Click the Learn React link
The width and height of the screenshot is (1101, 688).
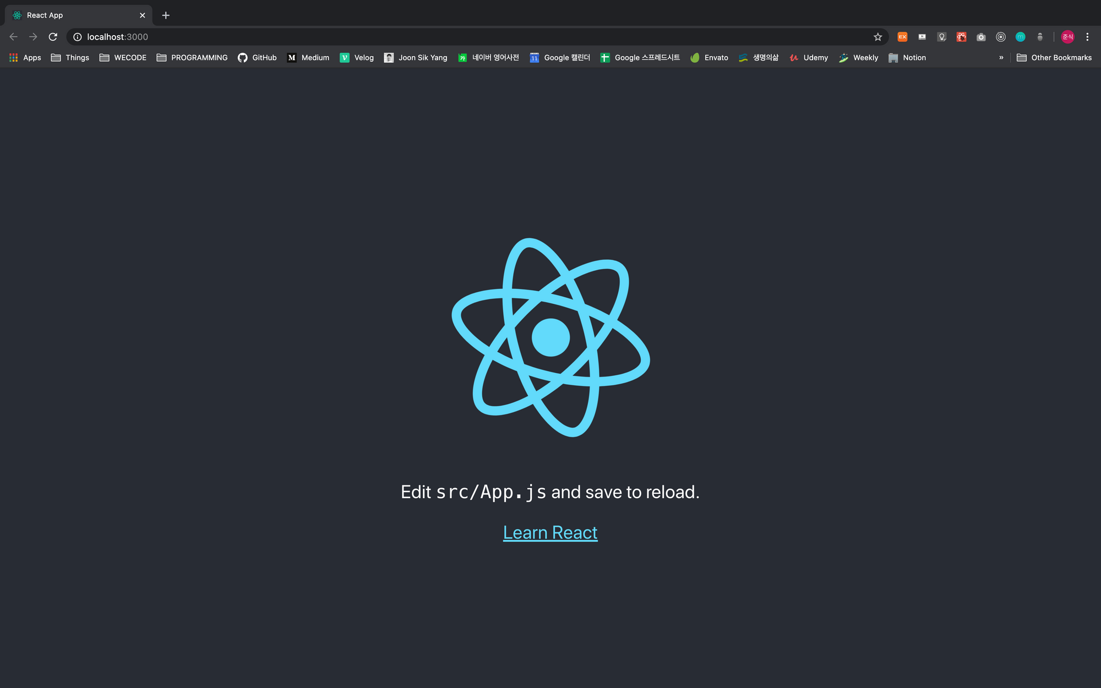click(x=549, y=532)
